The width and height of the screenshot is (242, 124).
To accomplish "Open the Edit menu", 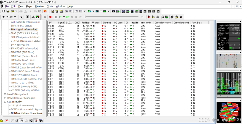I will [14, 6].
